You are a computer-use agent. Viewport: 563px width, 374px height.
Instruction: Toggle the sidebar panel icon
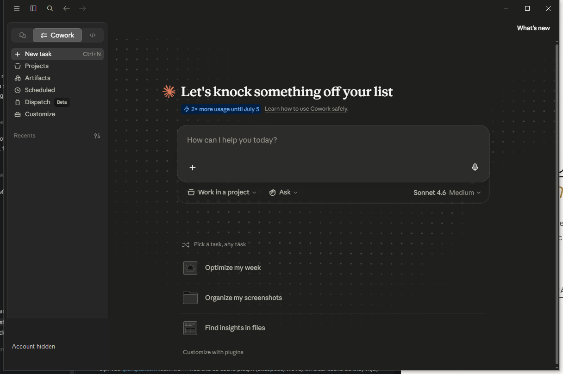pyautogui.click(x=33, y=8)
